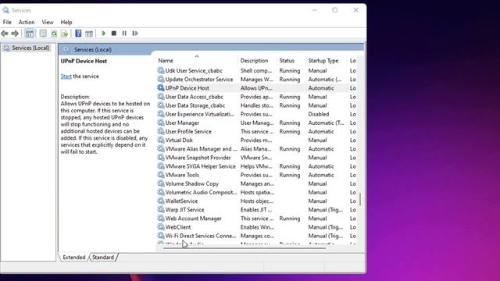Open the Action menu
Viewport: 500px width, 281px height.
coord(27,22)
